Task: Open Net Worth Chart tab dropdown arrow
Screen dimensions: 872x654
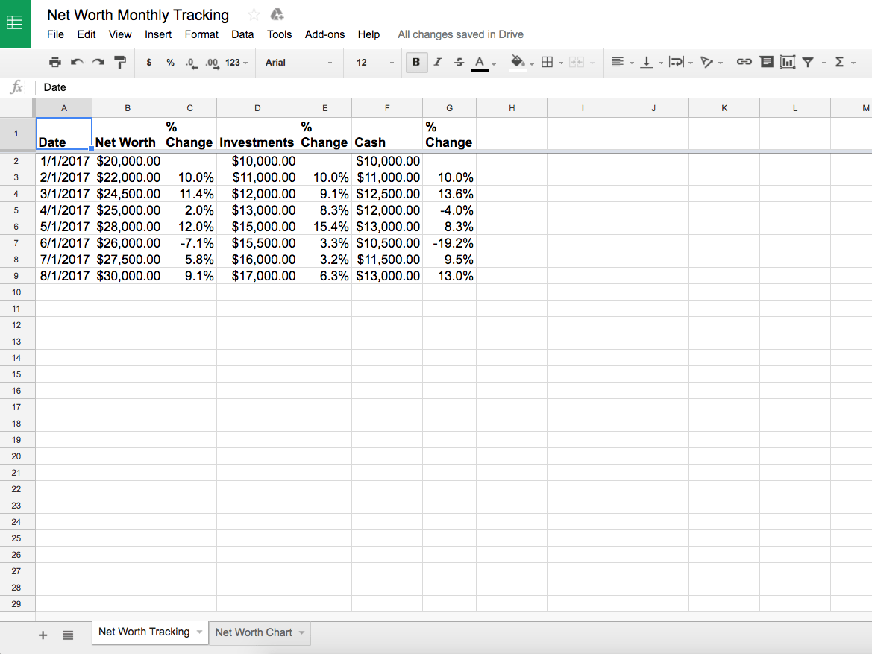Action: pos(301,633)
